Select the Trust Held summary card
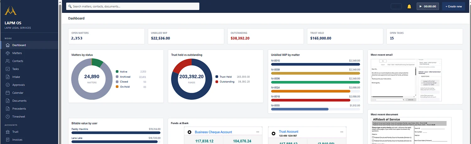The height and width of the screenshot is (144, 471). coord(345,36)
